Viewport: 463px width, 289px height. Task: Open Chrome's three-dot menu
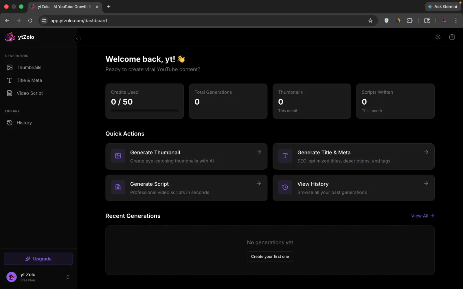coord(456,21)
